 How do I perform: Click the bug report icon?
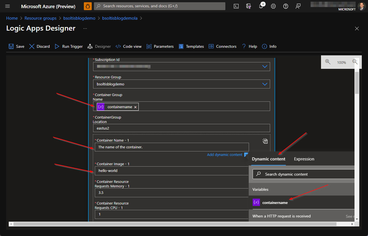[x=87, y=6]
